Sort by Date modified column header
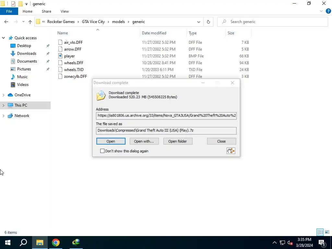The height and width of the screenshot is (249, 332). (154, 33)
